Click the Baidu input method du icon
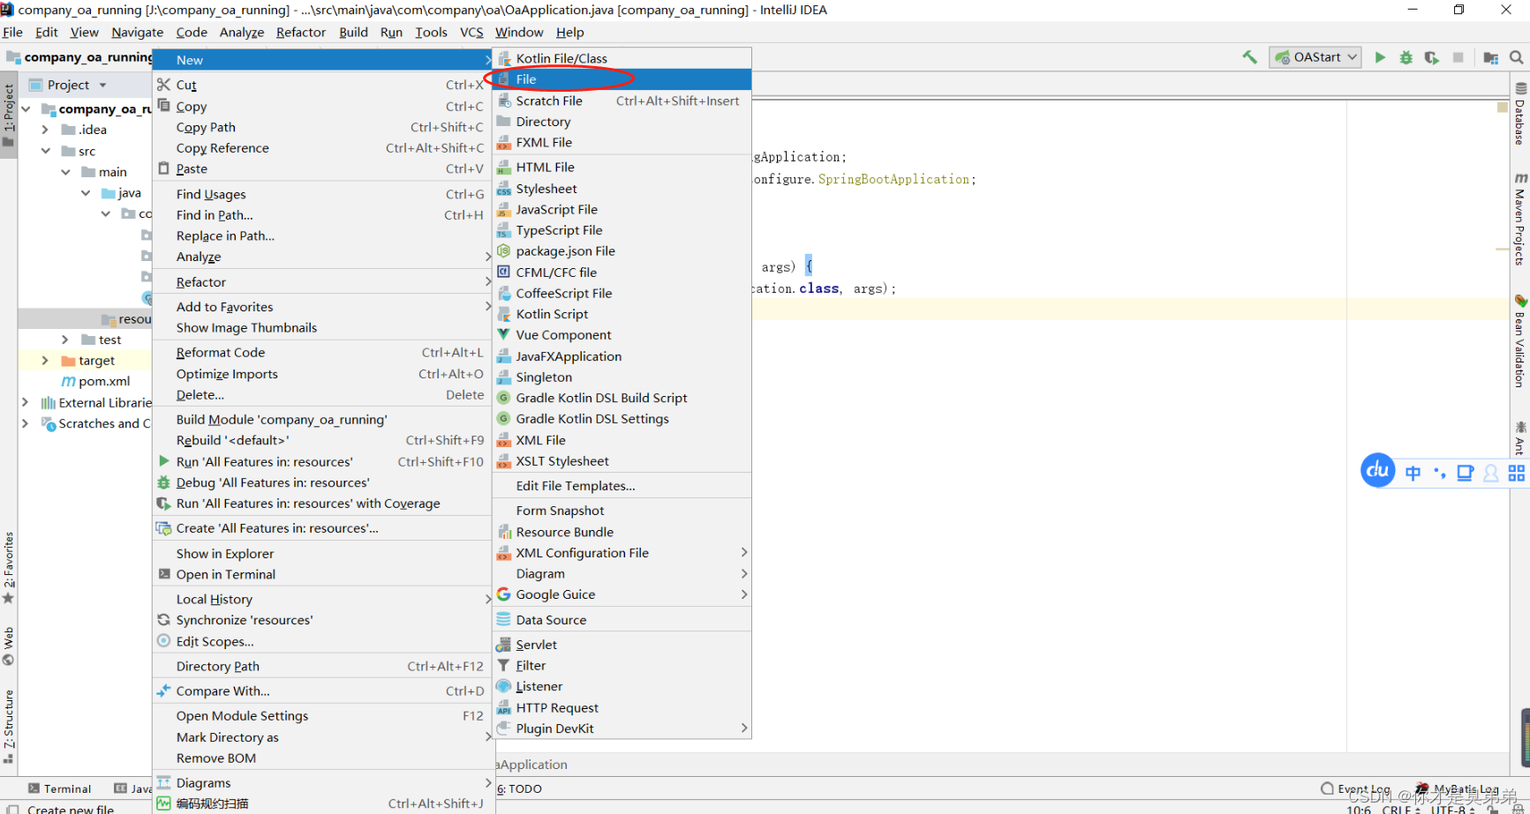This screenshot has height=814, width=1530. pos(1377,471)
